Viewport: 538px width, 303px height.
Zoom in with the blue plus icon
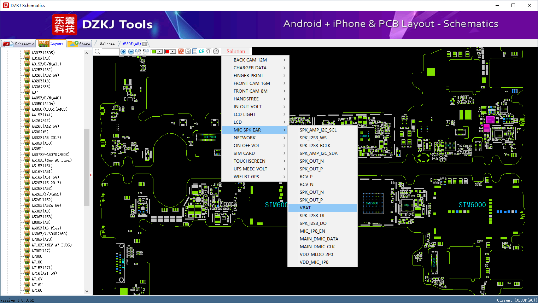123,52
